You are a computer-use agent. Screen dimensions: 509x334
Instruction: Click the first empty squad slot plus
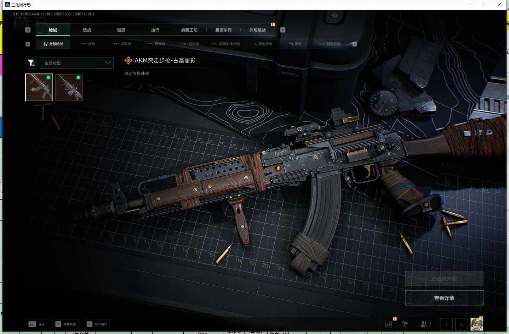(446, 324)
